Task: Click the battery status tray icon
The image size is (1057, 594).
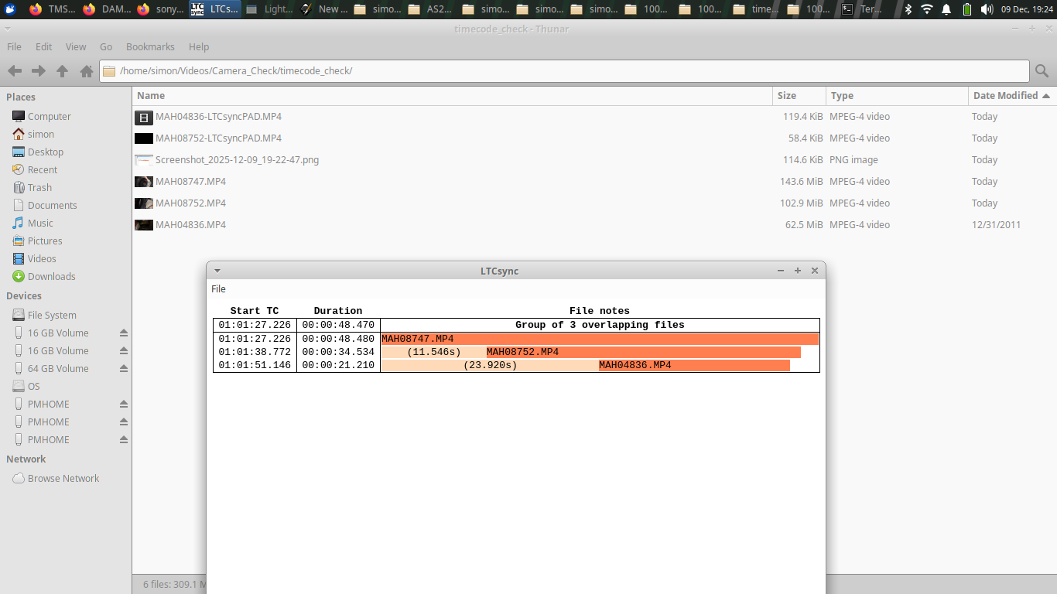Action: (x=967, y=9)
